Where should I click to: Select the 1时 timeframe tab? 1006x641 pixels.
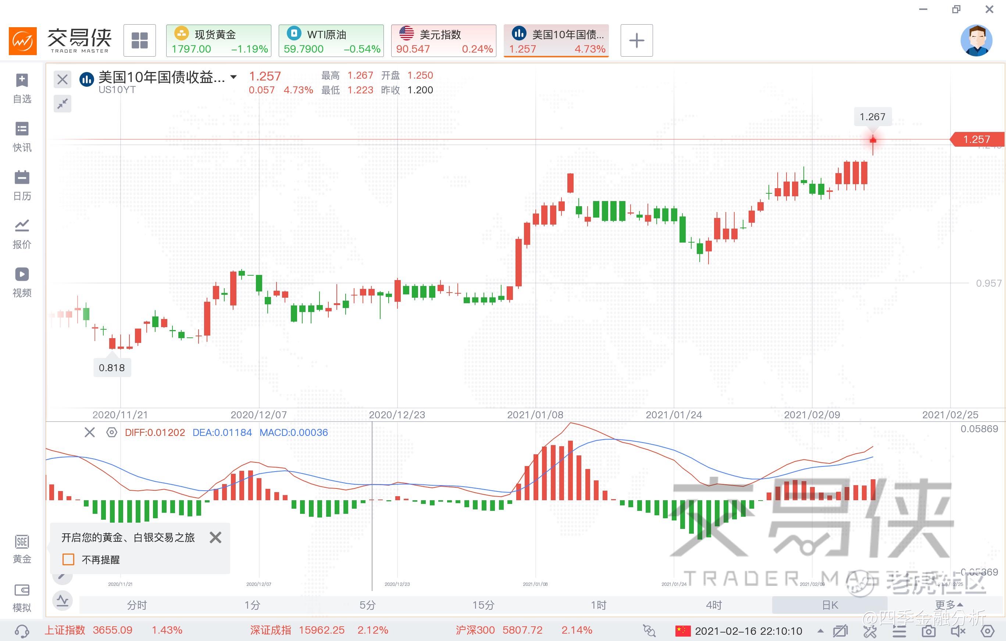[598, 605]
